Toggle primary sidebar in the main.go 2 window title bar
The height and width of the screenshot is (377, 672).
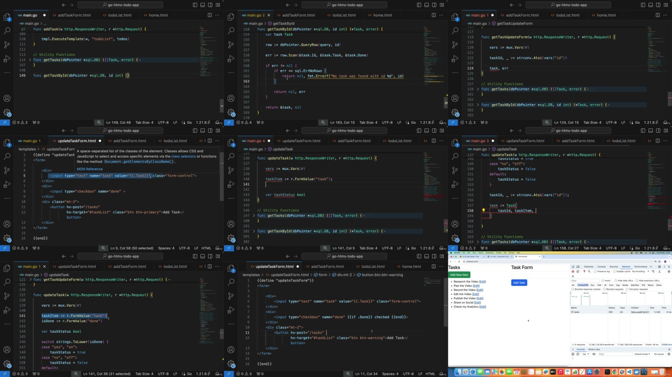pyautogui.click(x=419, y=5)
